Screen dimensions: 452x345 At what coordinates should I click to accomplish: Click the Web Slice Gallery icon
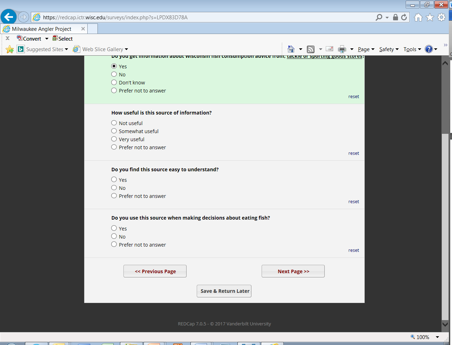(76, 49)
